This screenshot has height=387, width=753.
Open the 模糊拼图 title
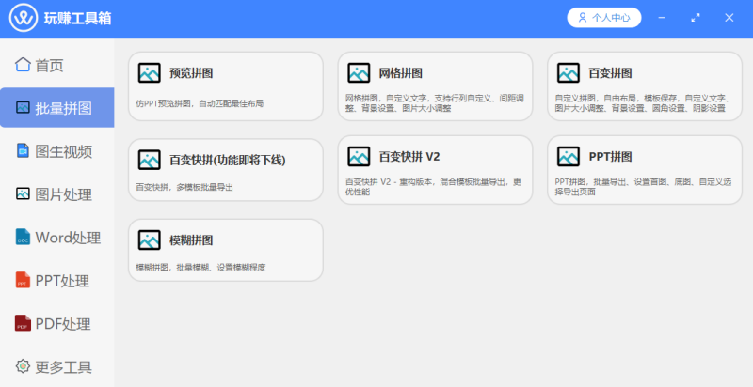[191, 240]
